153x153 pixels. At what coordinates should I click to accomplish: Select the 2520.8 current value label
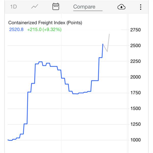pos(16,30)
